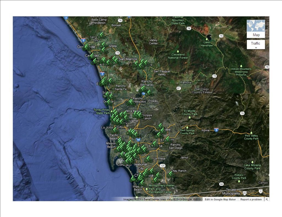Viewport: 282px width, 217px height.
Task: Select bicycle marker left of Poway label
Action: click(149, 93)
